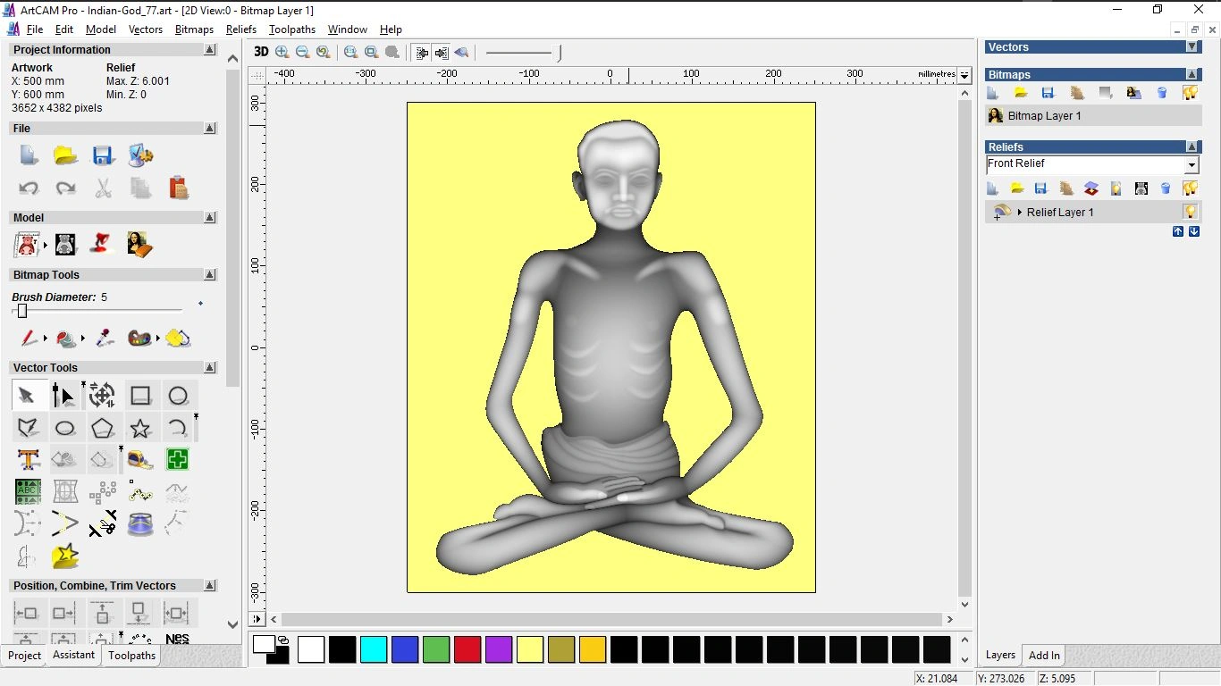The width and height of the screenshot is (1221, 686).
Task: Click the Zoom In tool in view toolbar
Action: click(x=282, y=52)
